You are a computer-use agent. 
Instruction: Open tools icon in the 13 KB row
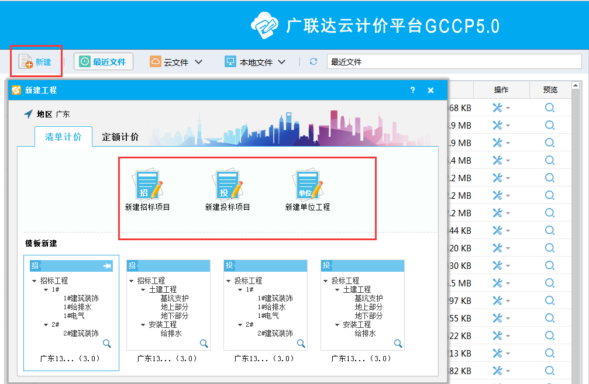click(x=497, y=353)
